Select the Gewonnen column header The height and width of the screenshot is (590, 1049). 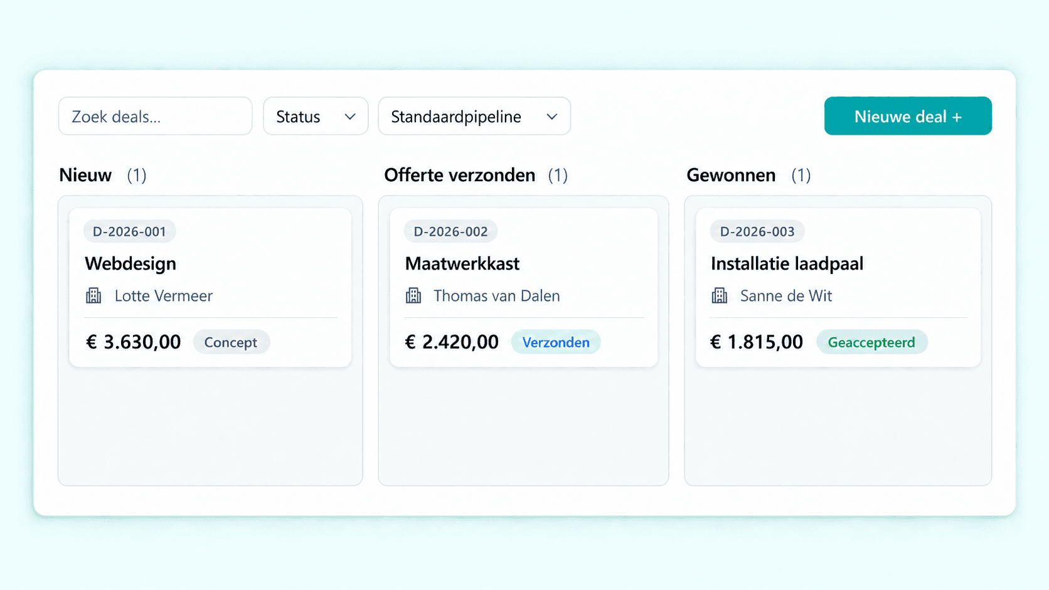[731, 175]
